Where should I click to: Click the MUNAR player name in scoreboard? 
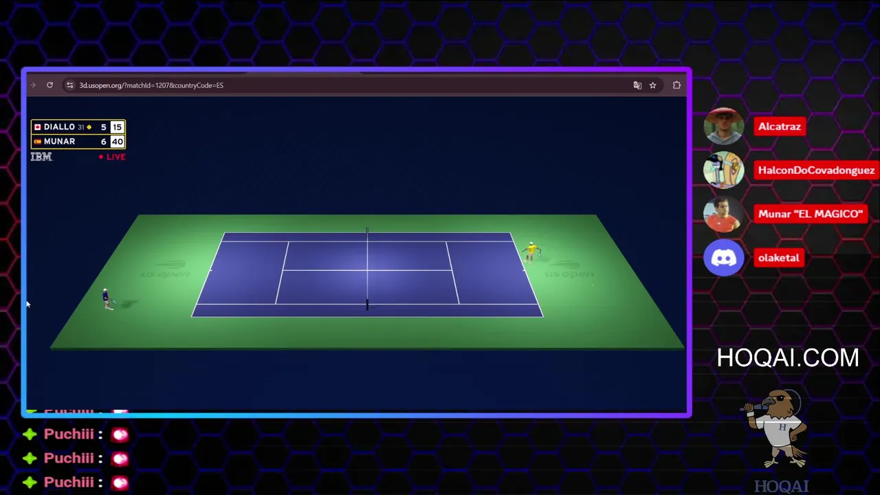click(x=60, y=142)
